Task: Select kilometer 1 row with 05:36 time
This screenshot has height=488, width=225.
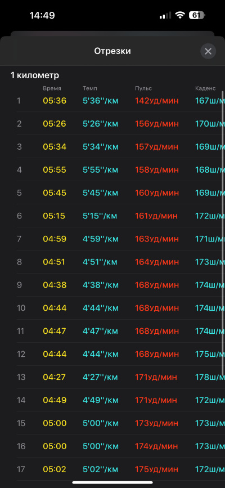Action: tap(120, 101)
